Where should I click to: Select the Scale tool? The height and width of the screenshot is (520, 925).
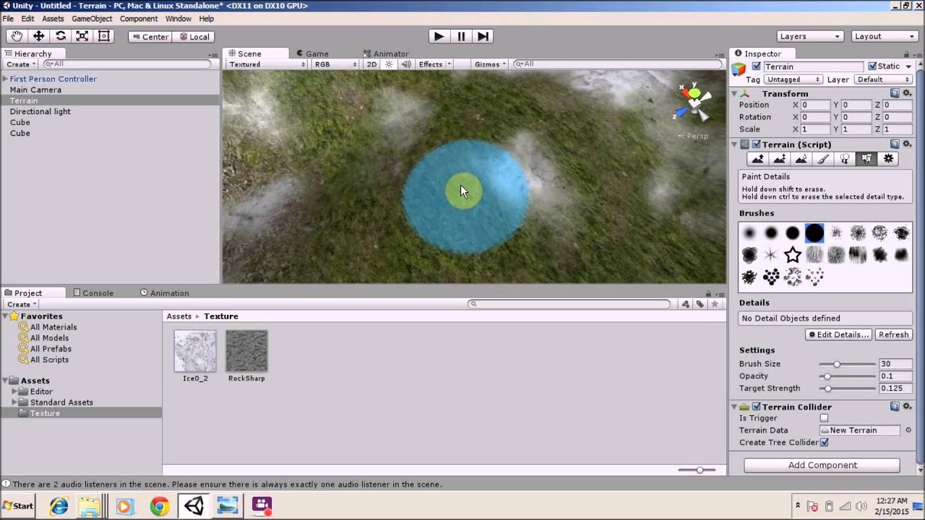tap(82, 36)
